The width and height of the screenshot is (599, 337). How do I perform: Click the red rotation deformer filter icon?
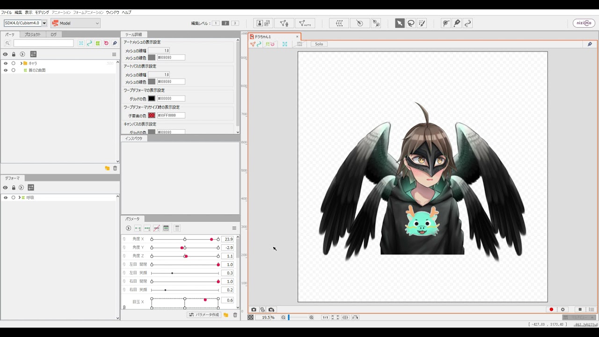tap(106, 43)
